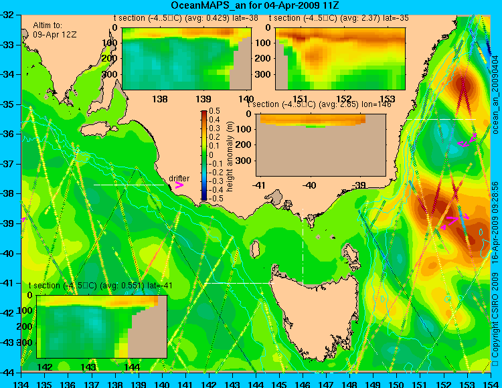The image size is (502, 388).
Task: Click the vertical 'ocean_an_20090404' text
Action: [495, 95]
